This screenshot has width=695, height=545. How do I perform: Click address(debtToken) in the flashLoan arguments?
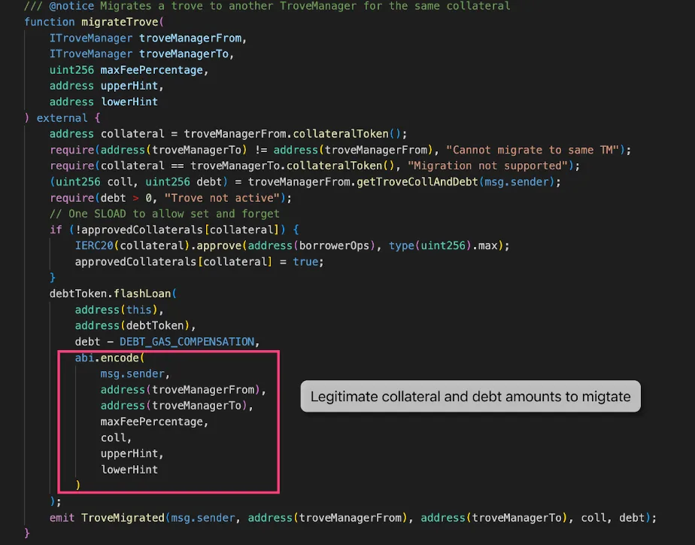132,325
